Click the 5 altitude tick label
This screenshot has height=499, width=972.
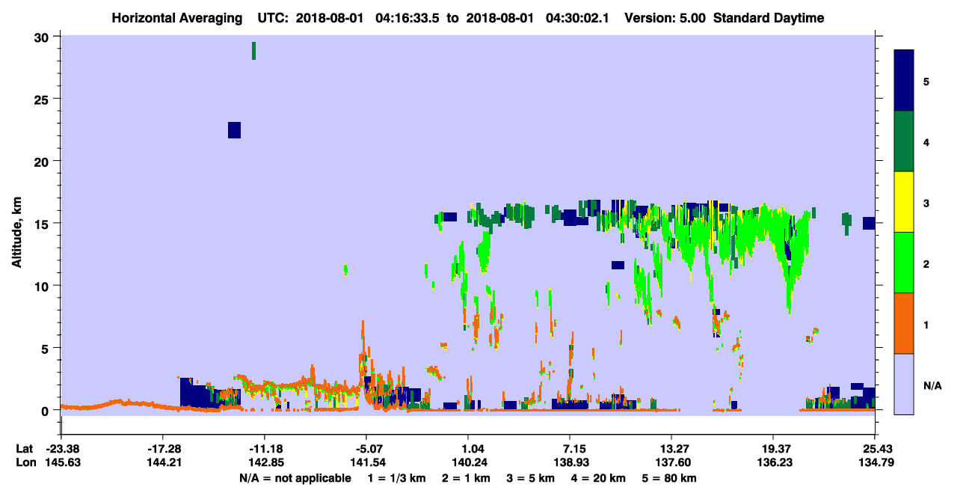click(x=46, y=348)
